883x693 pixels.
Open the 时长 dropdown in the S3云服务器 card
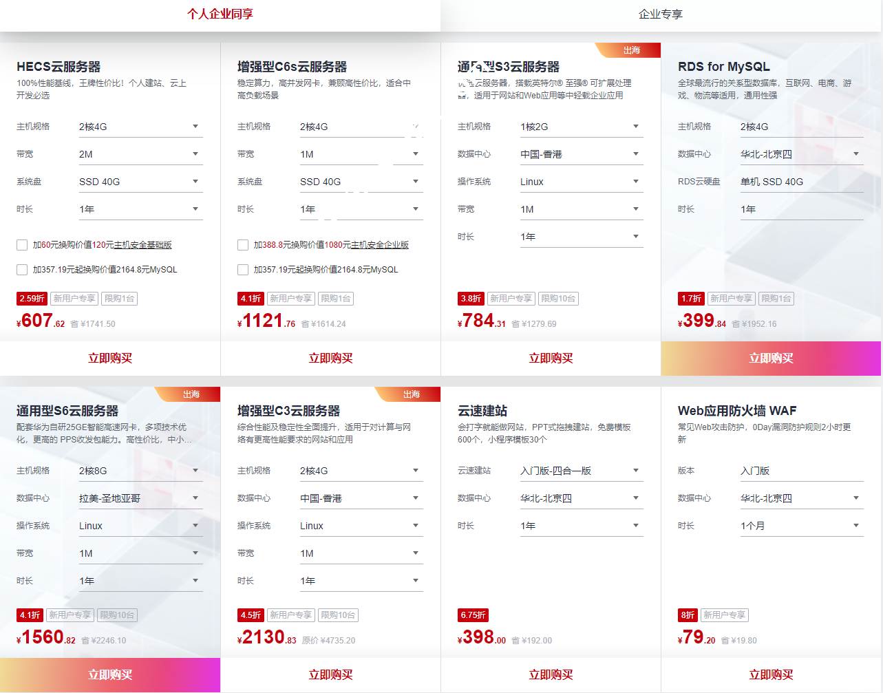(582, 237)
